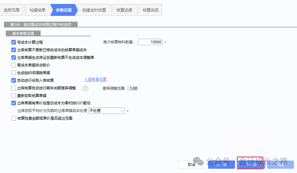Go to the 选择范围 step tab
The image size is (297, 173).
pos(12,10)
